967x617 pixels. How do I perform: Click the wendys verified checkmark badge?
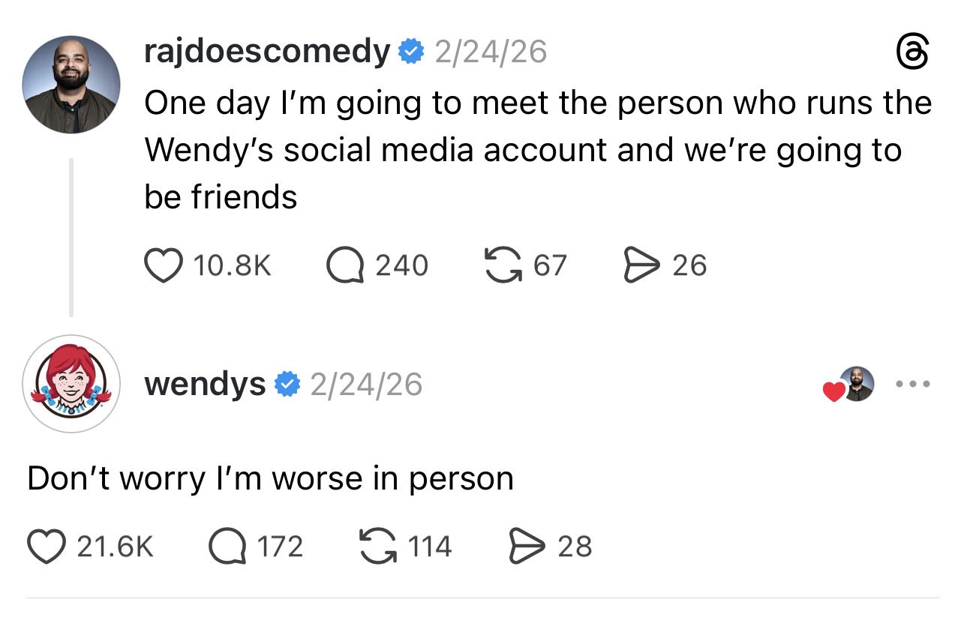click(x=286, y=385)
